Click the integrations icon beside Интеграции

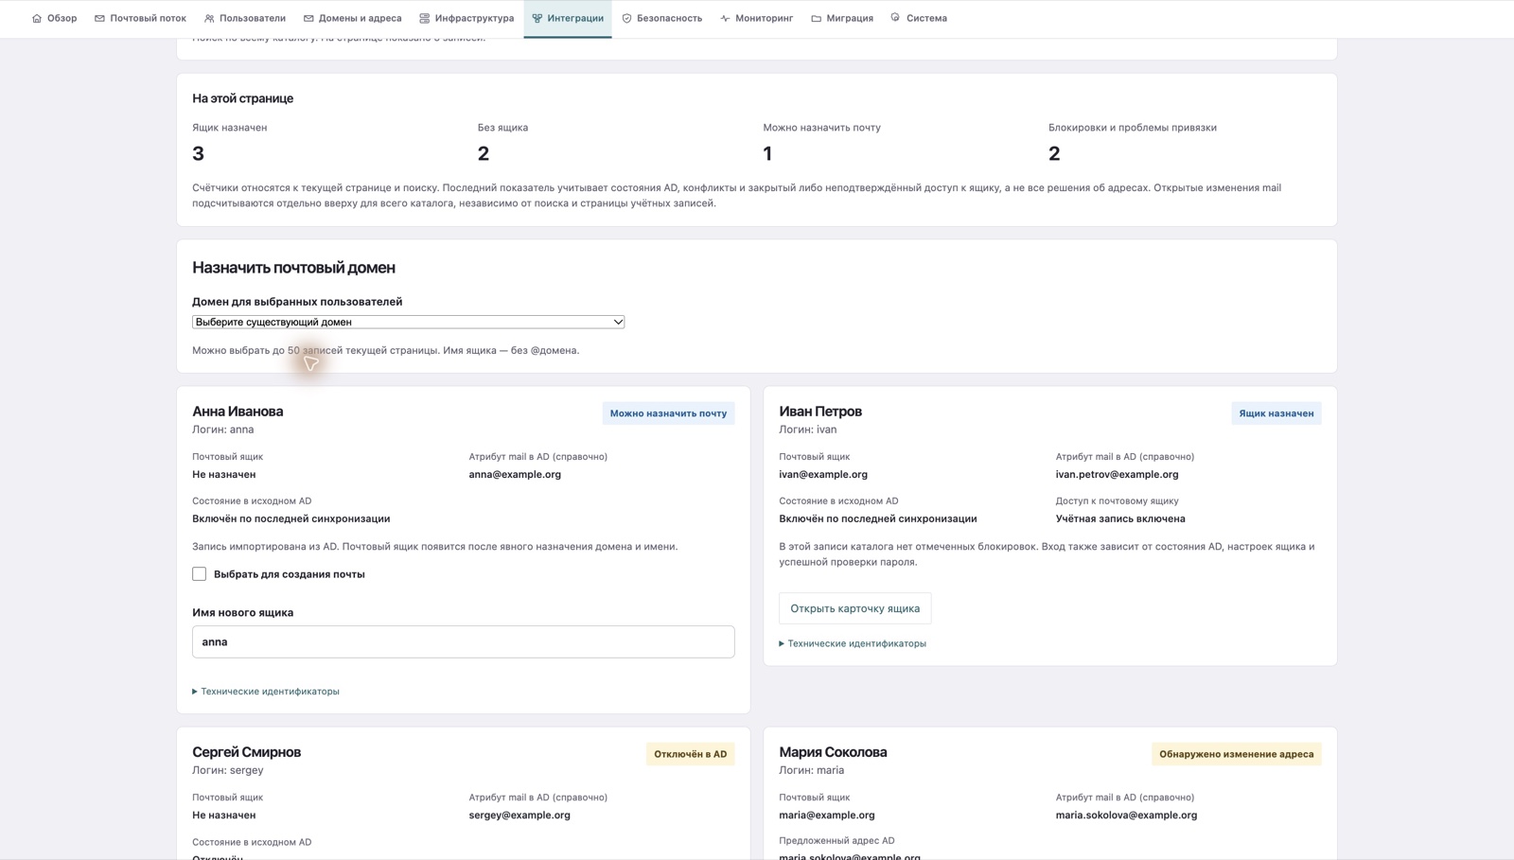(x=537, y=18)
